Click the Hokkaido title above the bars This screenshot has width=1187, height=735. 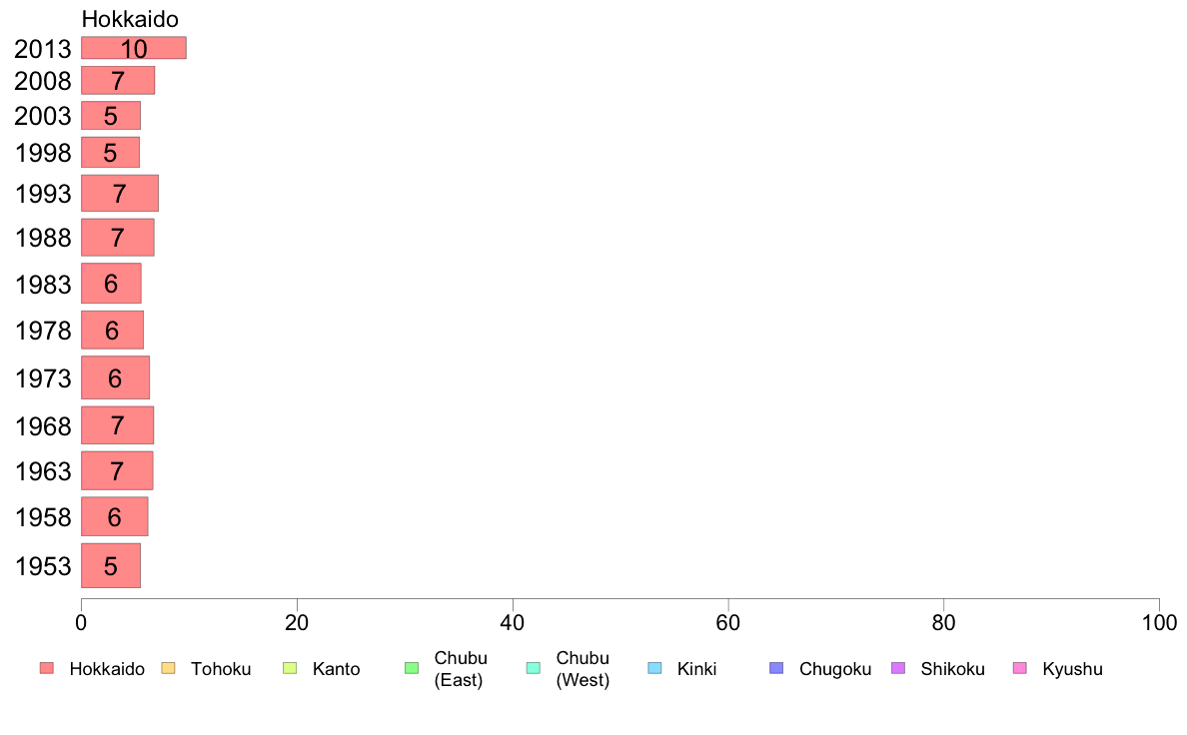click(x=130, y=19)
